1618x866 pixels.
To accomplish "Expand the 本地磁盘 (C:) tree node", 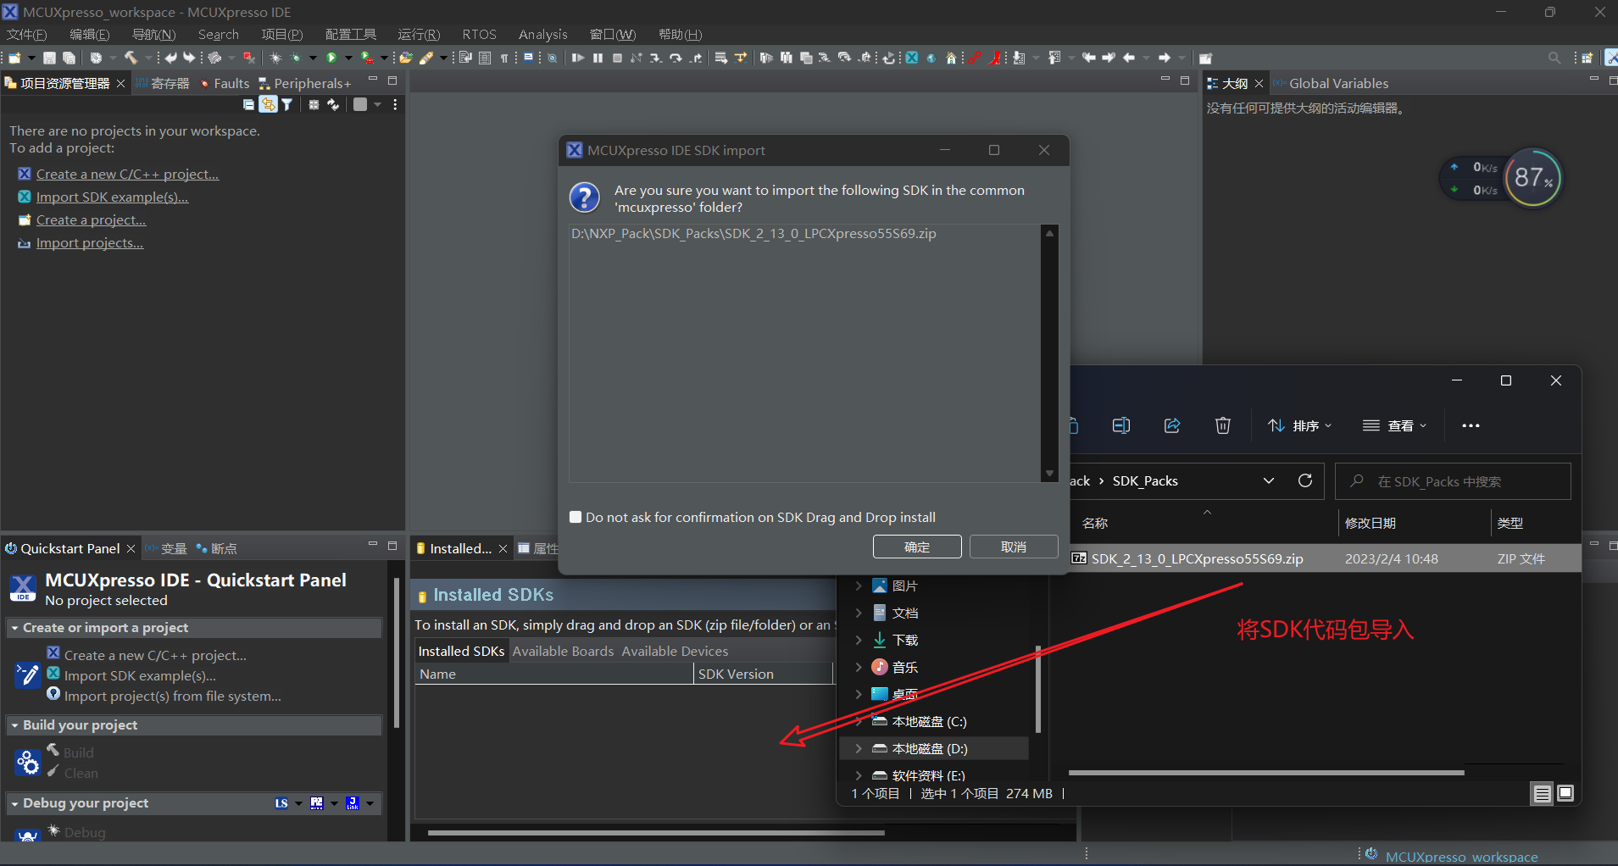I will pyautogui.click(x=858, y=721).
